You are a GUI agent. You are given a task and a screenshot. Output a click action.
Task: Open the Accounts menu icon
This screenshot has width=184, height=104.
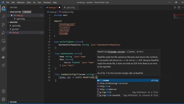pyautogui.click(x=3, y=91)
